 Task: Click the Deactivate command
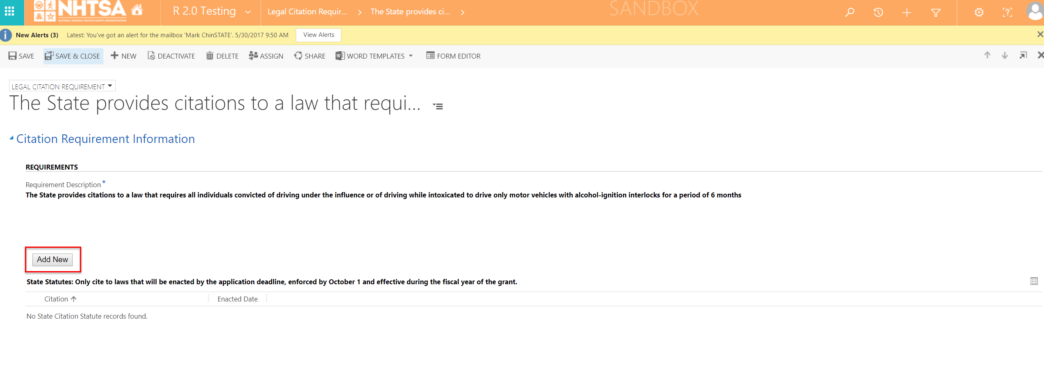171,56
